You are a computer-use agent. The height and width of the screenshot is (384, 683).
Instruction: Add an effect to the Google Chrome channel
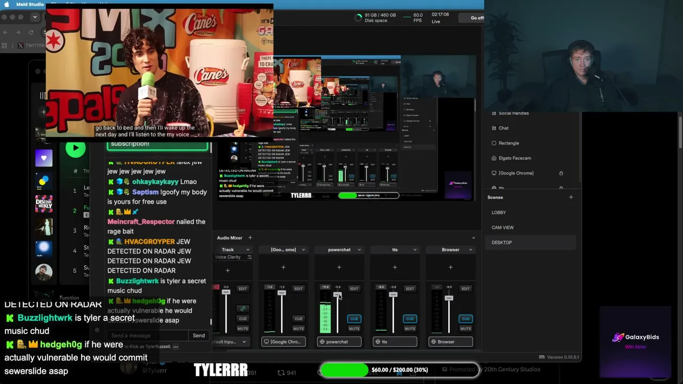283,267
